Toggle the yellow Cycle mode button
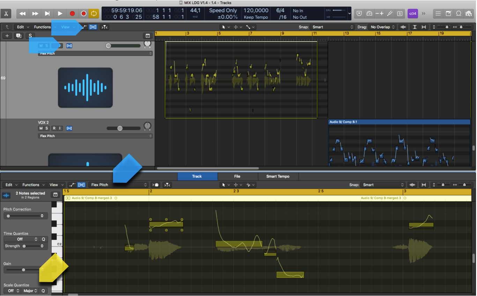 point(94,14)
